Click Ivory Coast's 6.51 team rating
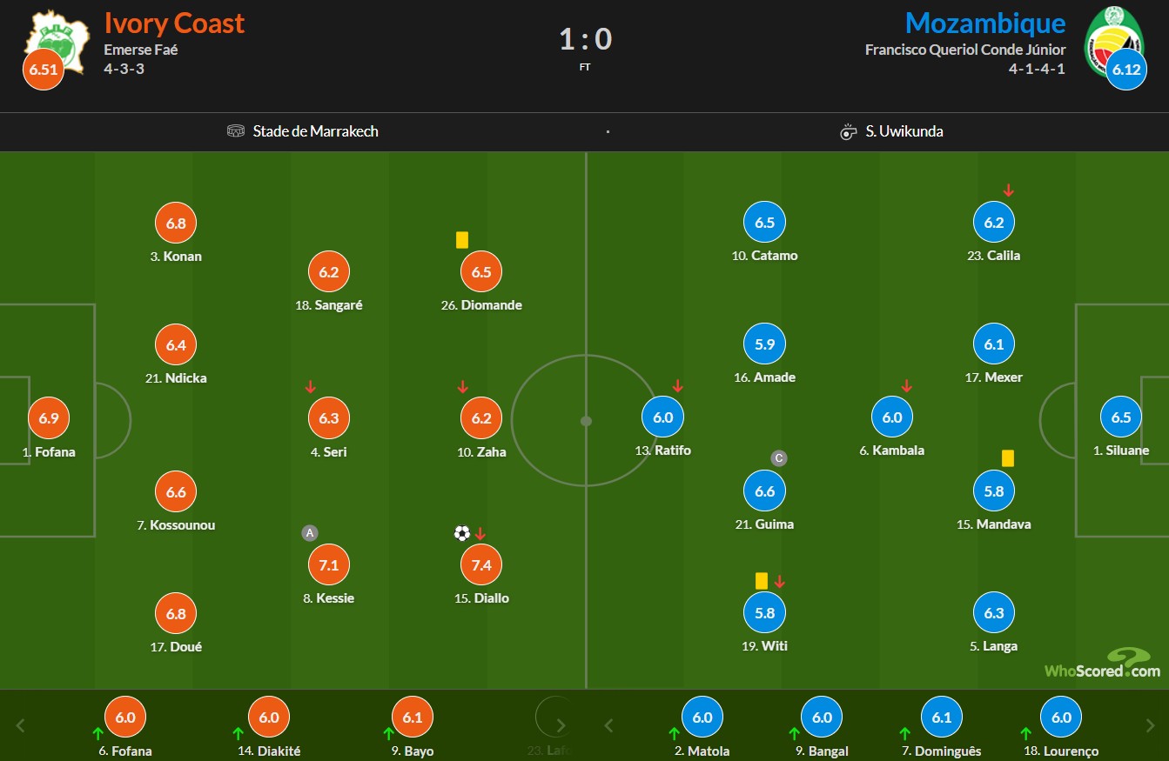This screenshot has height=761, width=1169. (x=43, y=70)
